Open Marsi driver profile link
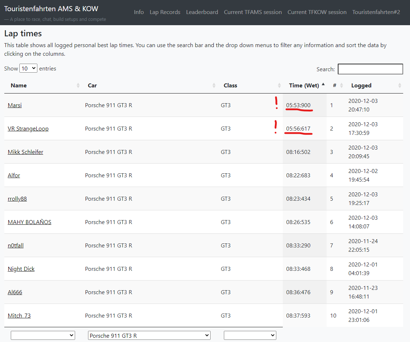 click(15, 105)
